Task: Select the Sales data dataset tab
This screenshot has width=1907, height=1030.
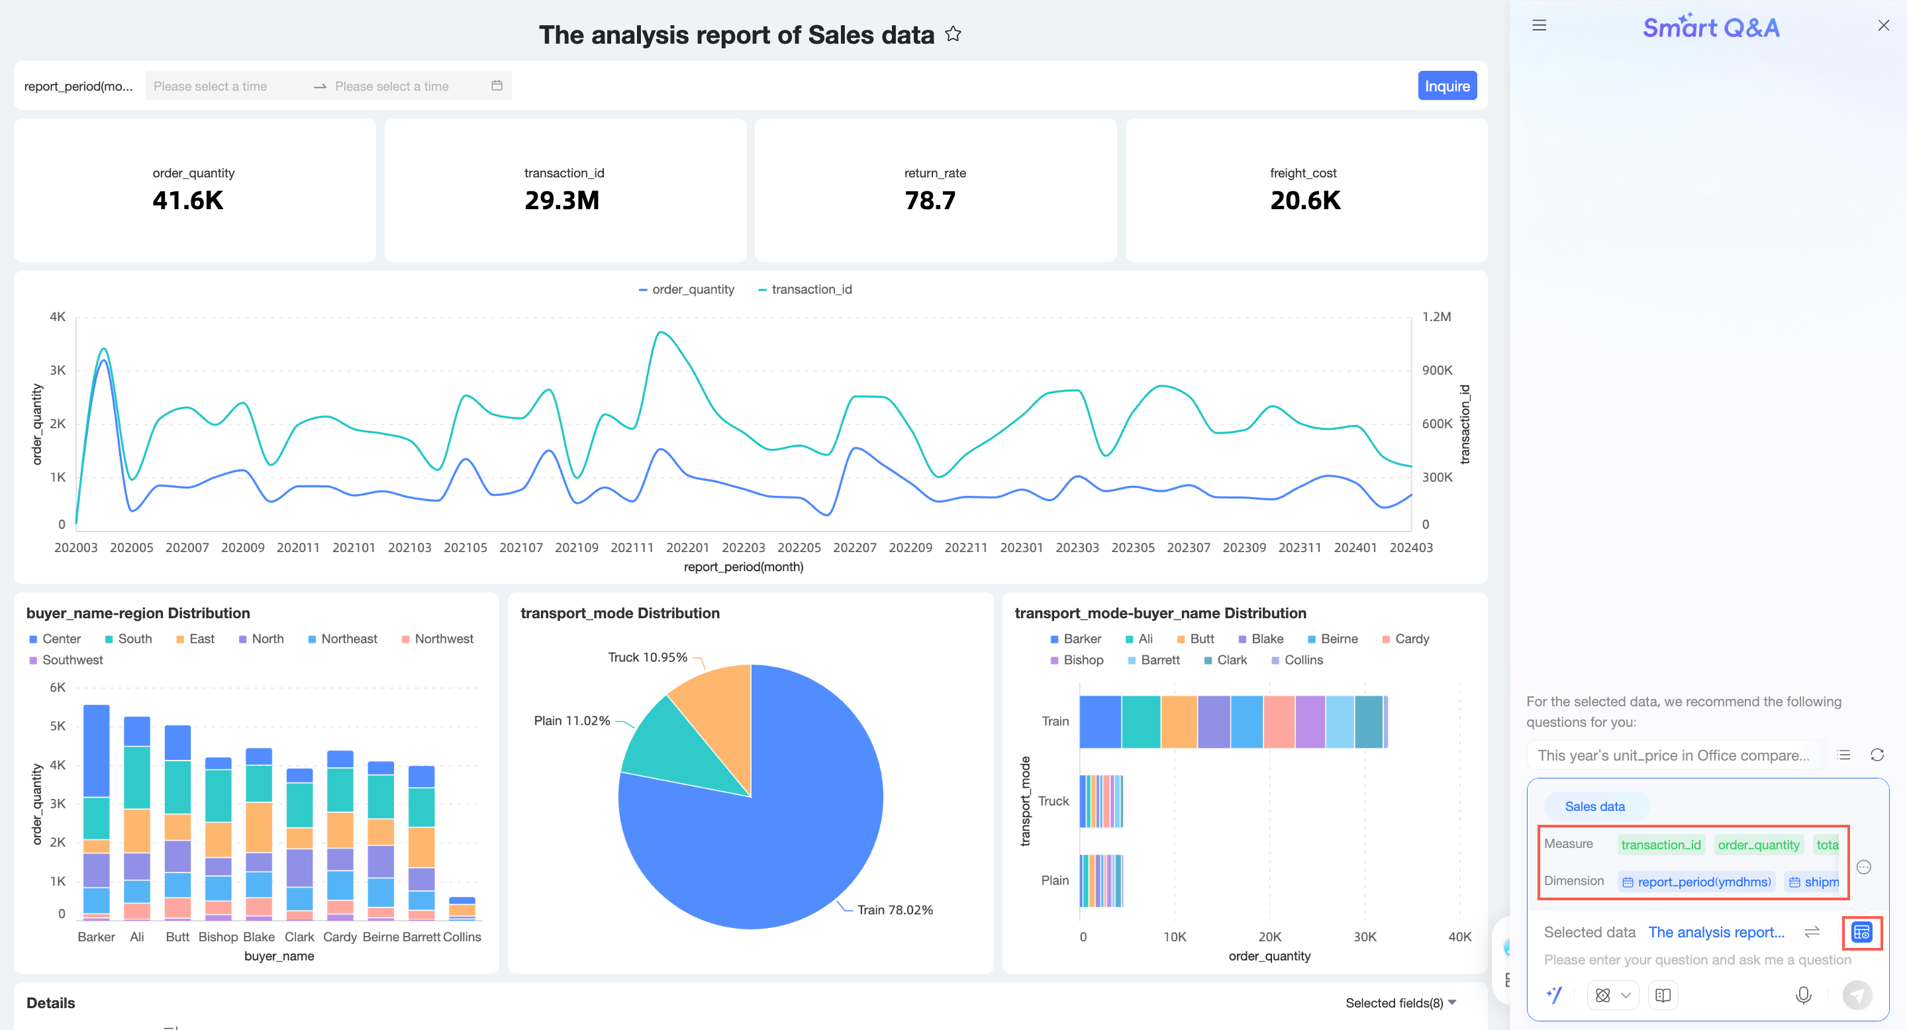Action: pos(1594,806)
